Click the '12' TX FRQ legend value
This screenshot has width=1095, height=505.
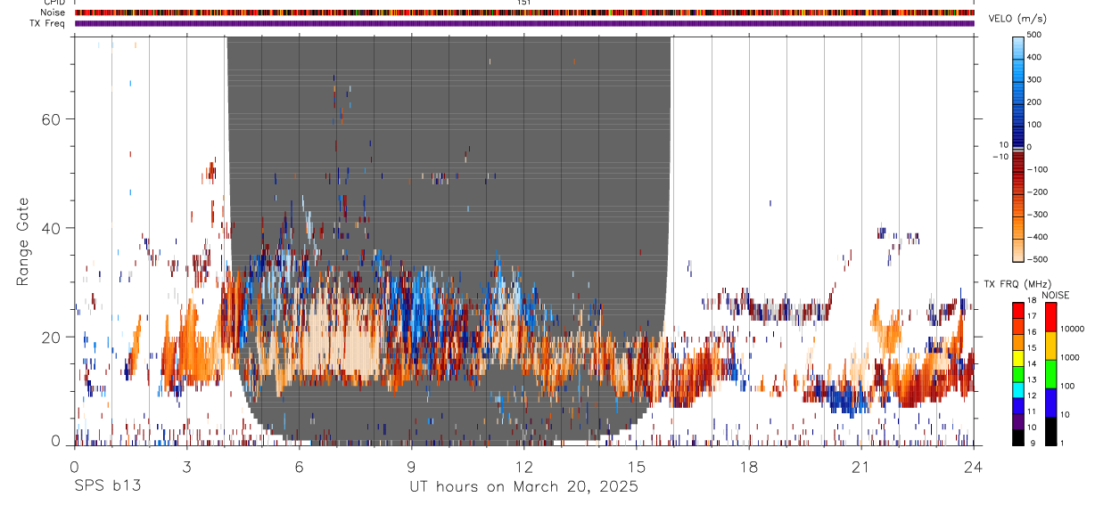[x=1033, y=396]
